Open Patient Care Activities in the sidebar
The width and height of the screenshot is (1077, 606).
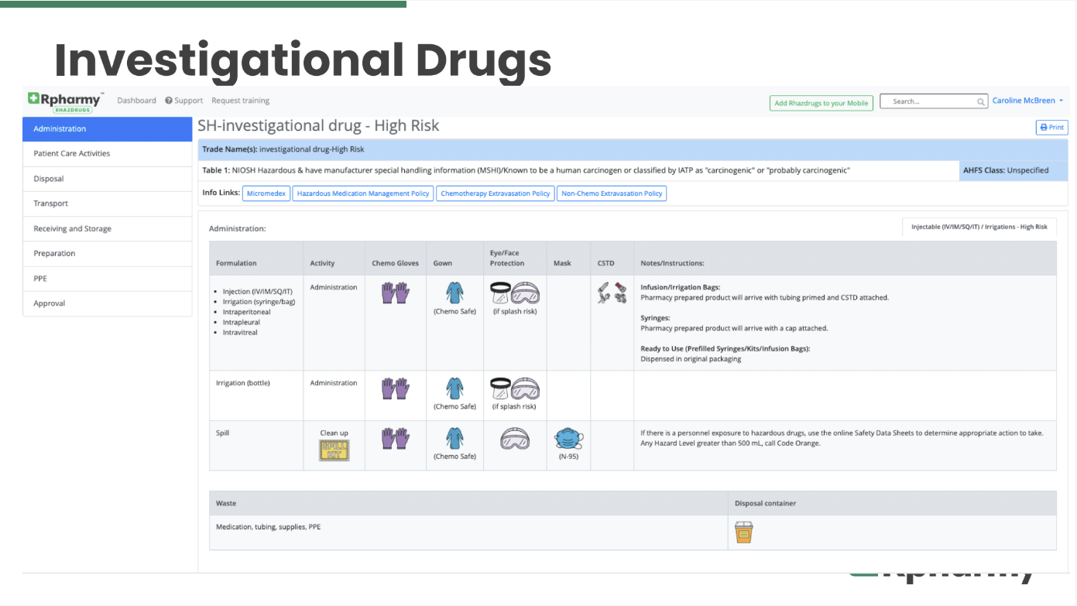(x=108, y=154)
